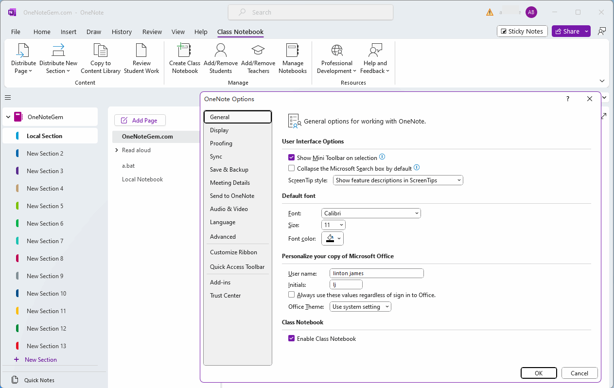Switch to the Home tab

42,32
